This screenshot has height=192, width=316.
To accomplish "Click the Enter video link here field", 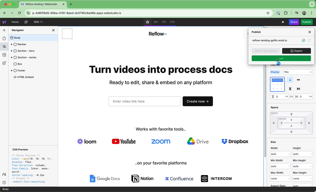I will [x=144, y=101].
